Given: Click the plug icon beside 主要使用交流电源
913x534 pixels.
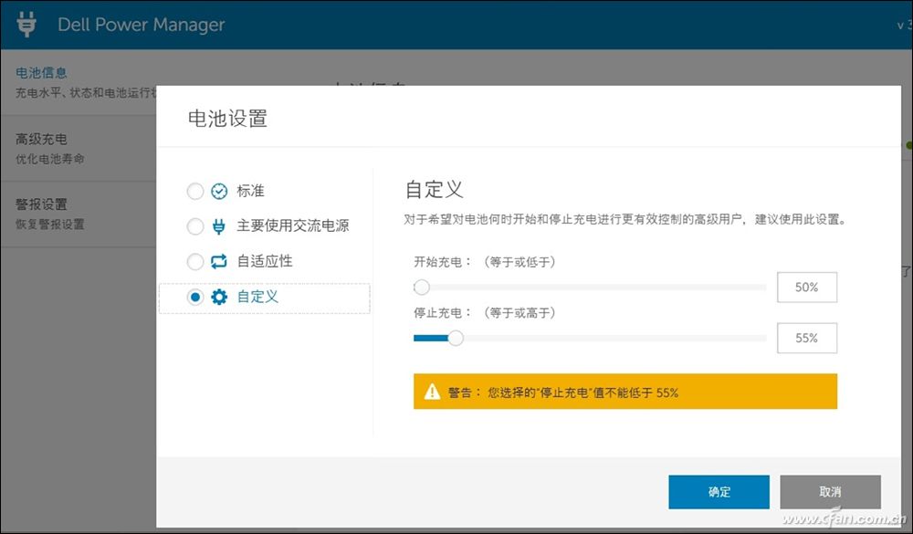Looking at the screenshot, I should (x=219, y=225).
